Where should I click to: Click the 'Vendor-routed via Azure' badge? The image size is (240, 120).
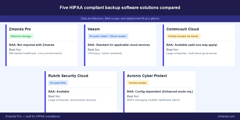click(x=183, y=36)
